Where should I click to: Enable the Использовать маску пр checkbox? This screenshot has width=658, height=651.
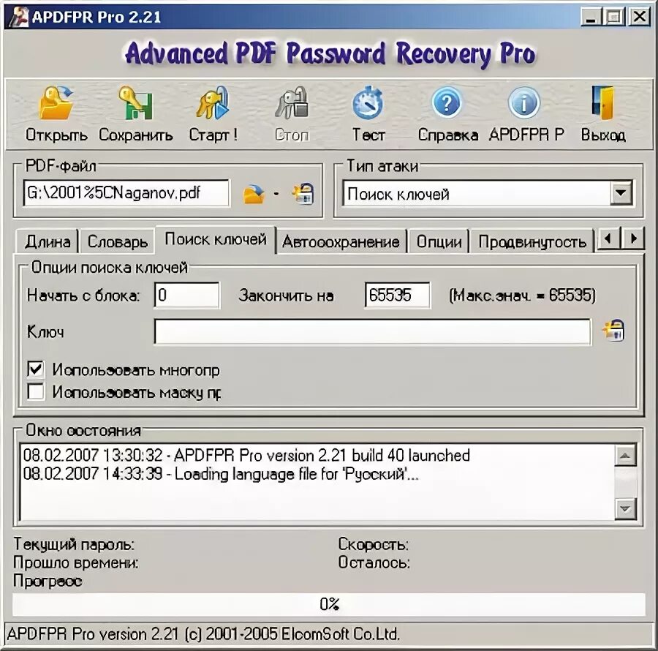pyautogui.click(x=36, y=391)
